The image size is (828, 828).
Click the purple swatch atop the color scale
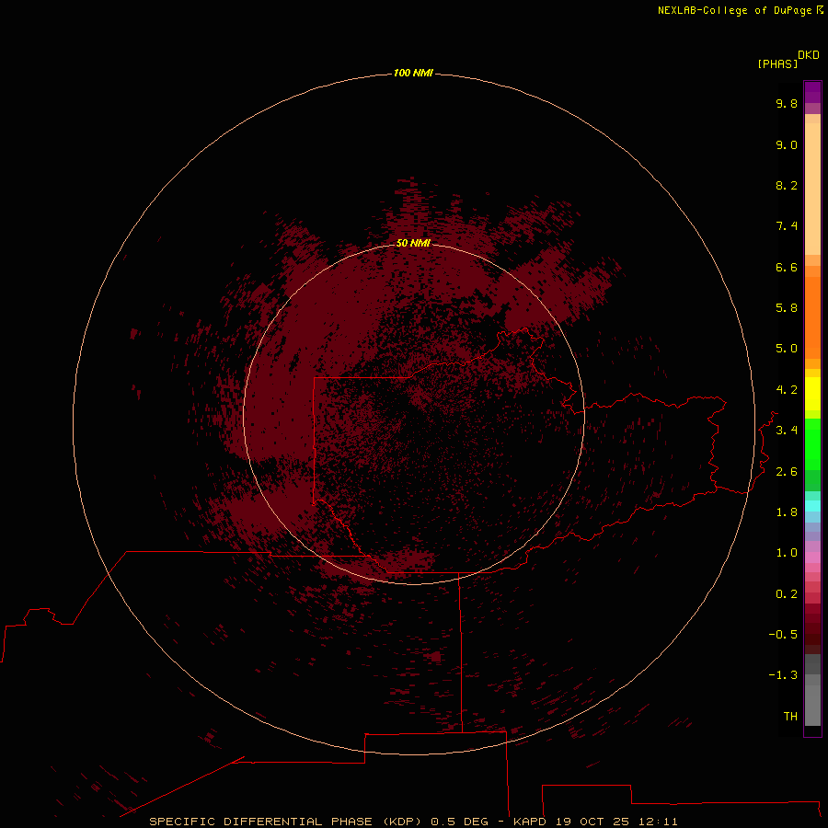(x=812, y=92)
